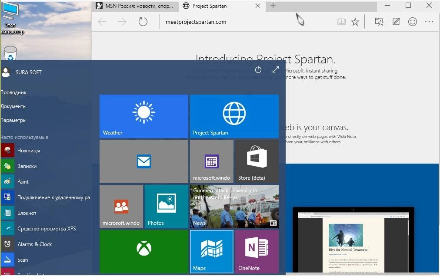Open the Calendar tile
This screenshot has width=440, height=276.
212,161
